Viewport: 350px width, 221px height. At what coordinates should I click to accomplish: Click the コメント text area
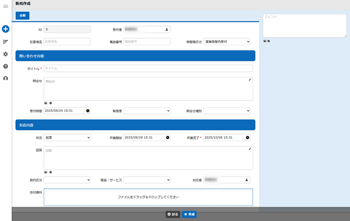point(304,26)
